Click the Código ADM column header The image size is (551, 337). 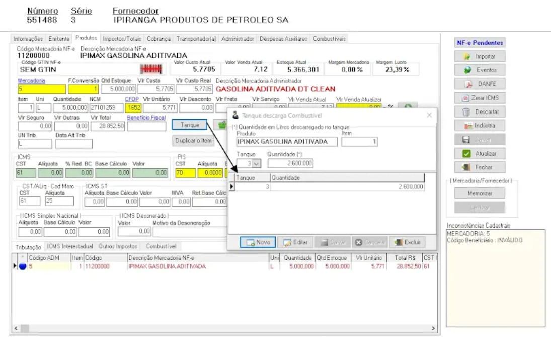tap(49, 258)
